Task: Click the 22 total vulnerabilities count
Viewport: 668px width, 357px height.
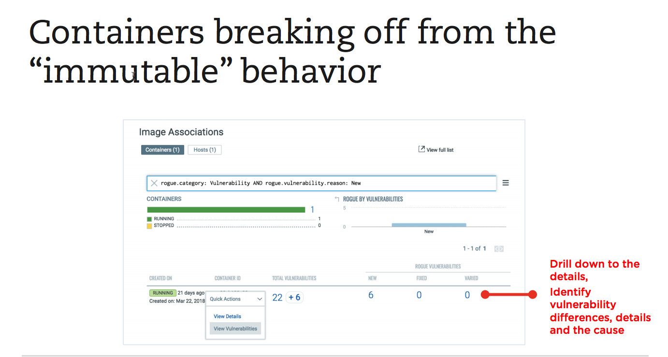Action: [x=277, y=297]
